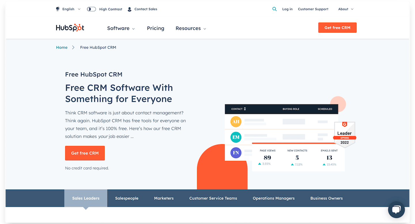The width and height of the screenshot is (415, 224).
Task: Open the Customer Service Teams tab
Action: tap(213, 198)
